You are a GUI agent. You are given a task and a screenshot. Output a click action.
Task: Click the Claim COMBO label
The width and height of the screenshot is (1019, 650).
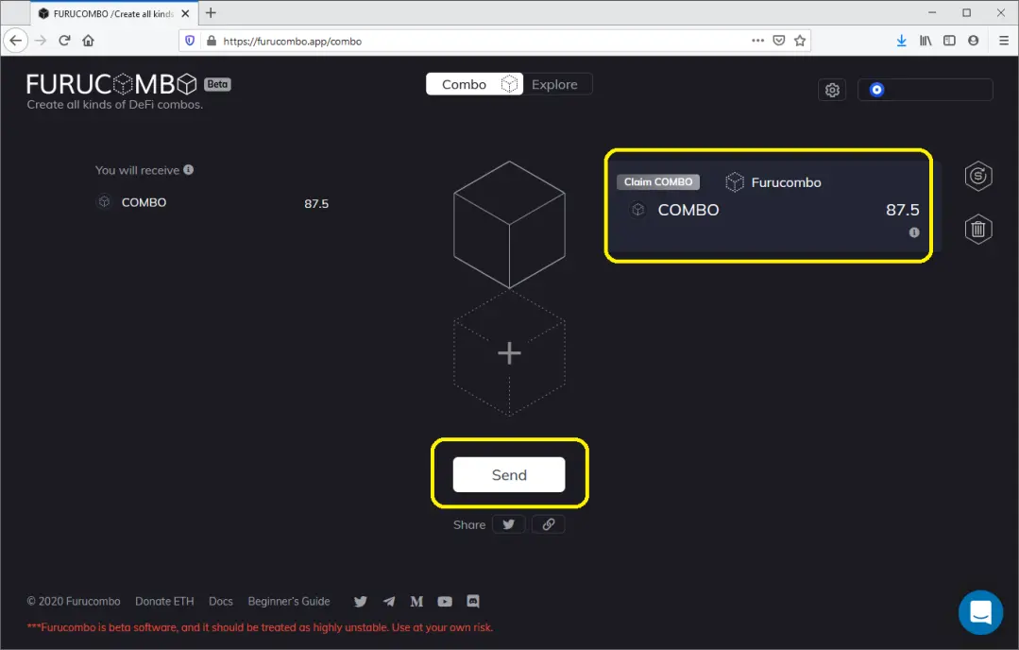coord(658,182)
